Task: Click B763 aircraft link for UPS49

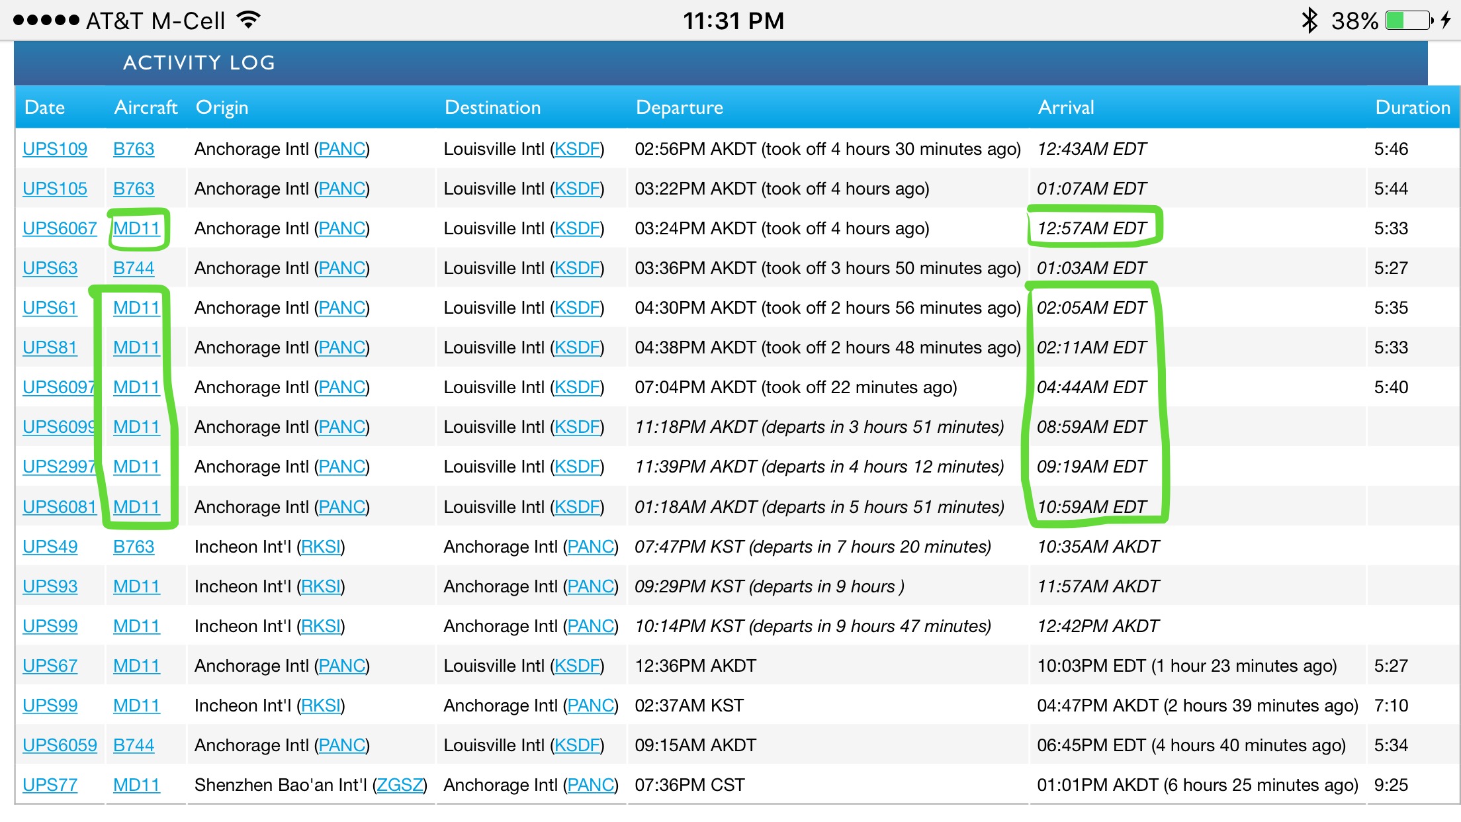Action: coord(134,547)
